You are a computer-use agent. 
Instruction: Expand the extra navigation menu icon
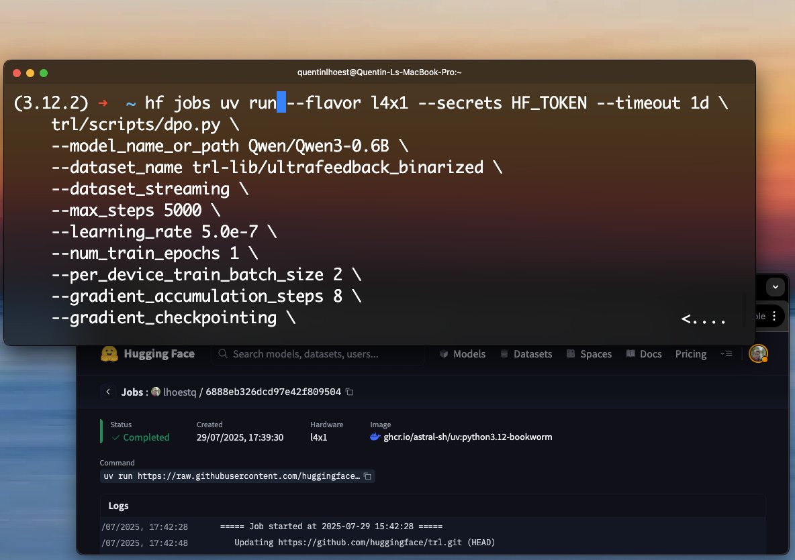pos(726,353)
